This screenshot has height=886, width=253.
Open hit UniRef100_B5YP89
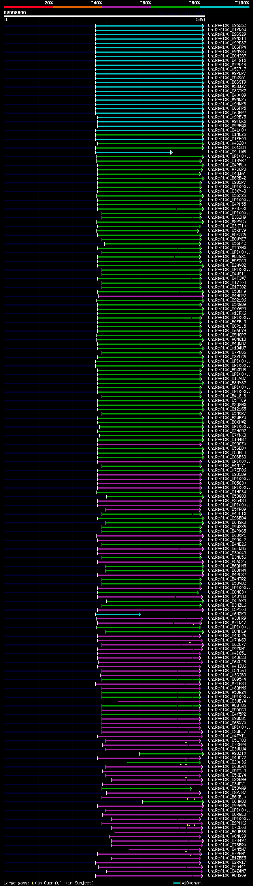pyautogui.click(x=227, y=510)
